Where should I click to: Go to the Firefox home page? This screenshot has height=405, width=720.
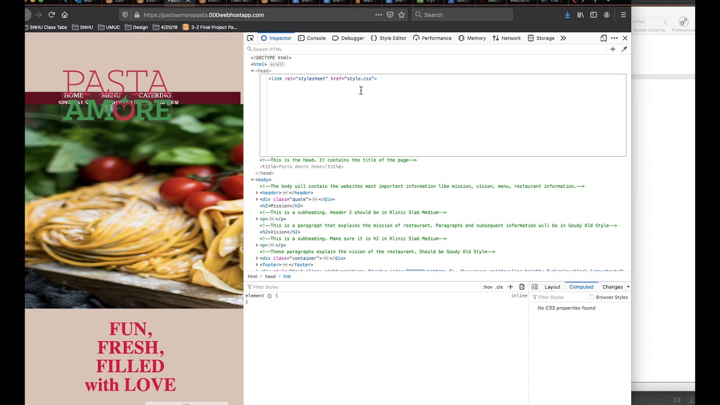(65, 15)
